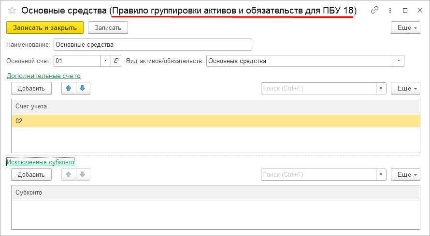Open the main account 01 selection form
Image resolution: width=430 pixels, height=236 pixels.
116,61
